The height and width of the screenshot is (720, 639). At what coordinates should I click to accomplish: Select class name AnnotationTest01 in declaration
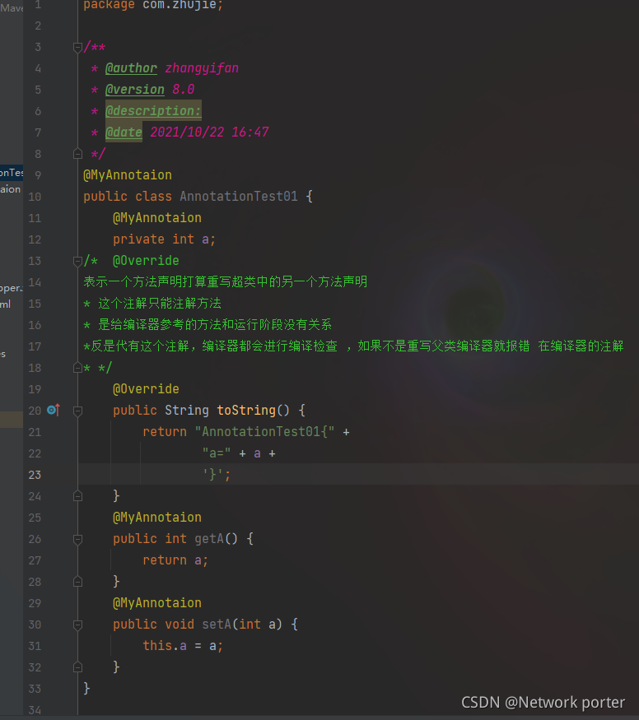239,197
